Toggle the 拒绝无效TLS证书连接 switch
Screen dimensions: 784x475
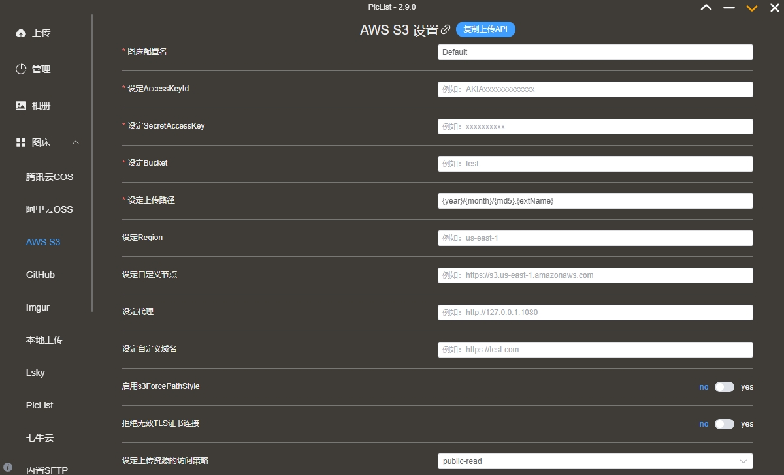[725, 424]
